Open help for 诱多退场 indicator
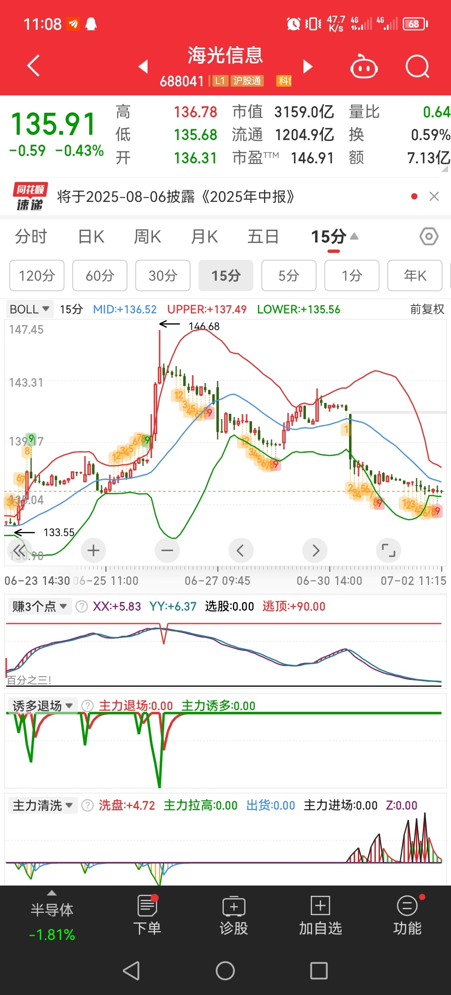The image size is (451, 995). 87,706
